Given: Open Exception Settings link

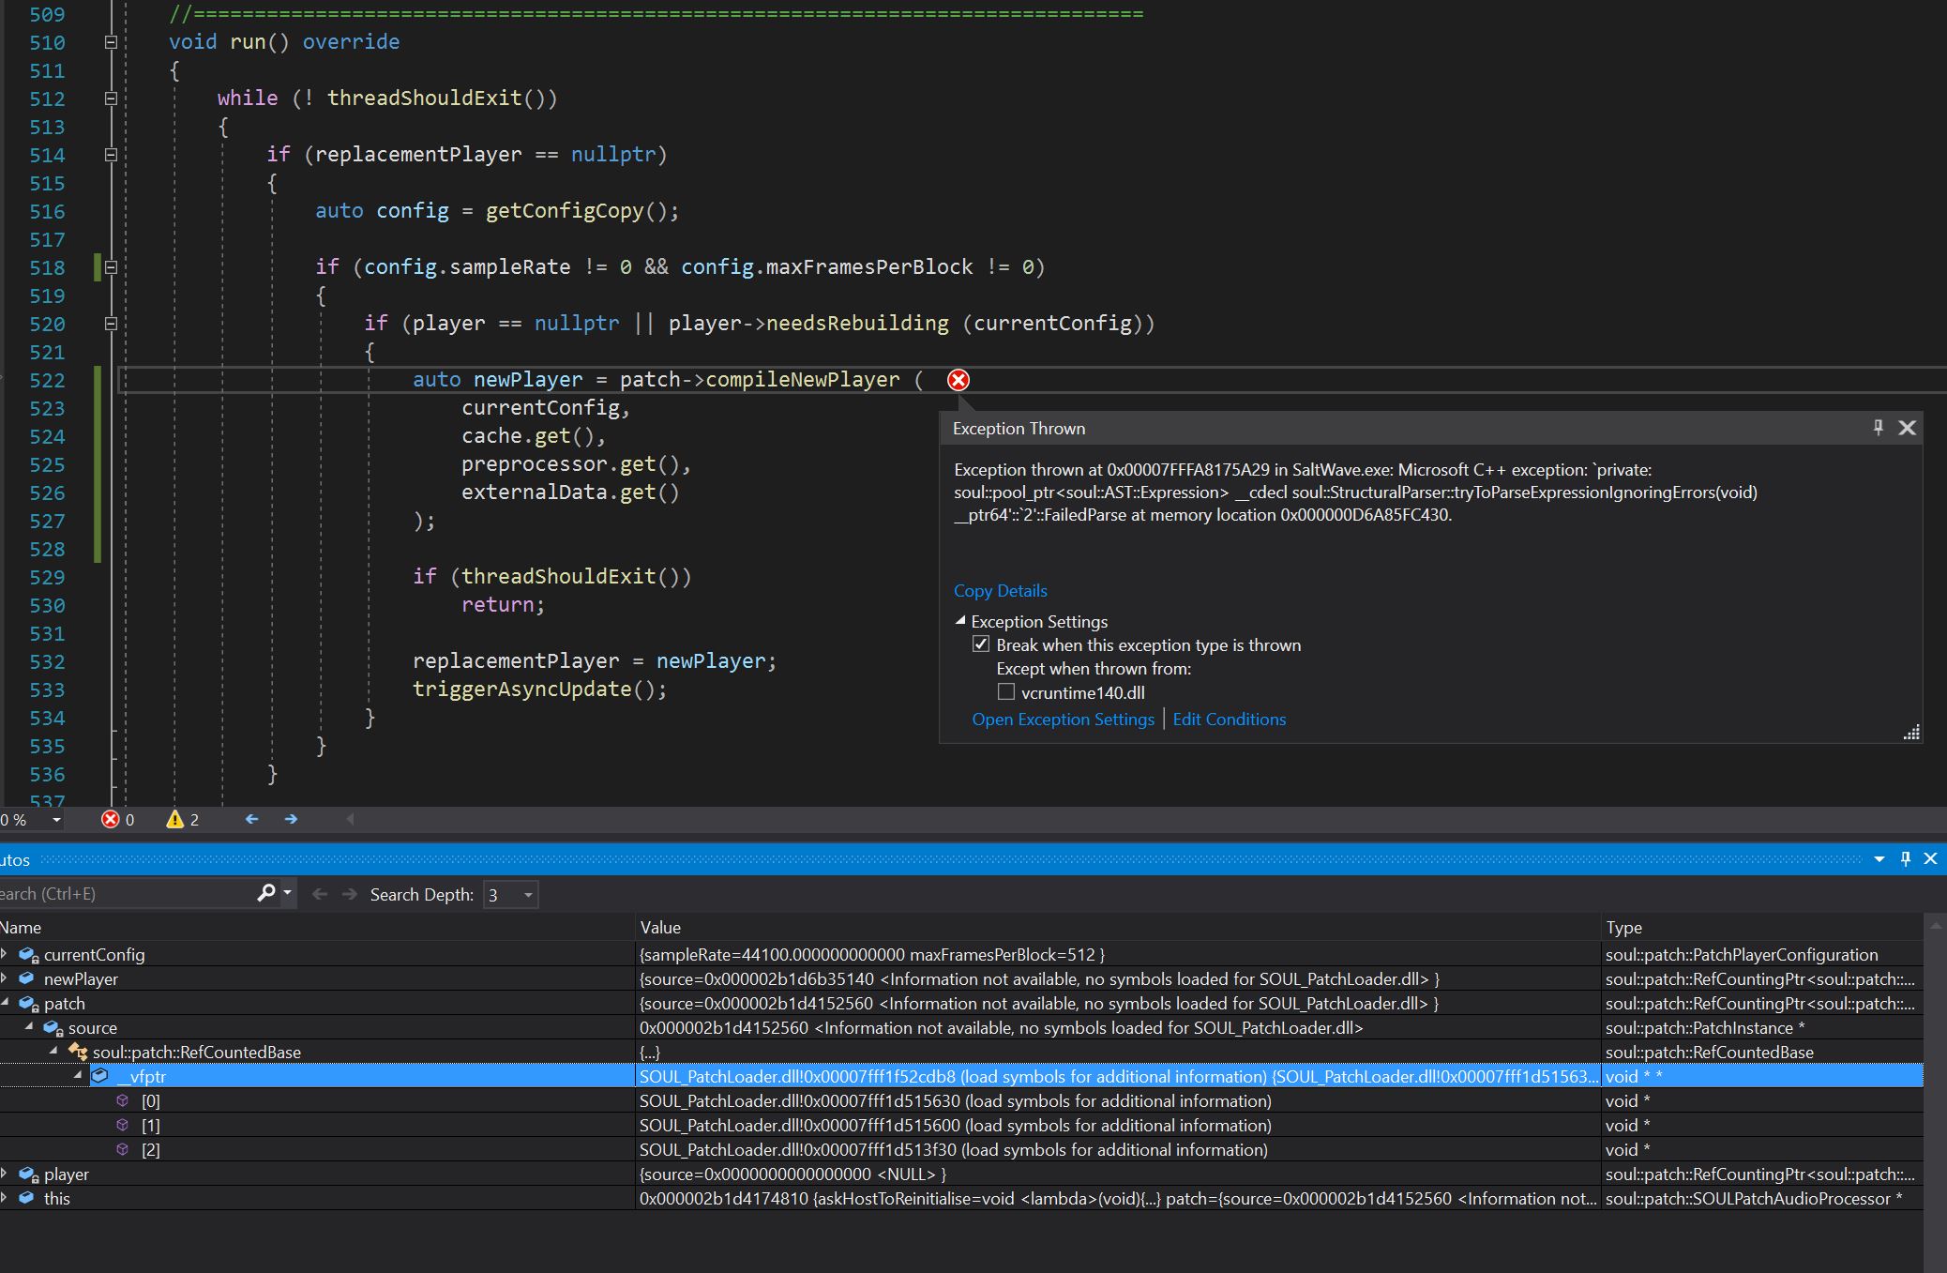Looking at the screenshot, I should tap(1063, 720).
